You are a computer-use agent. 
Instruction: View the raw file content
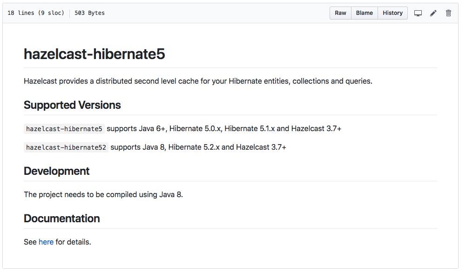[x=340, y=13]
